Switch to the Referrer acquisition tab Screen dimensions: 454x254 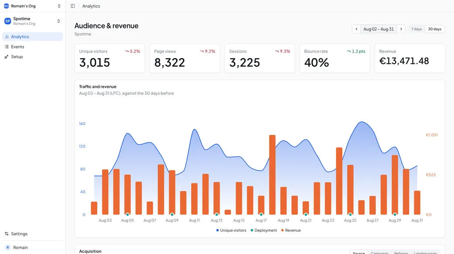tap(401, 253)
